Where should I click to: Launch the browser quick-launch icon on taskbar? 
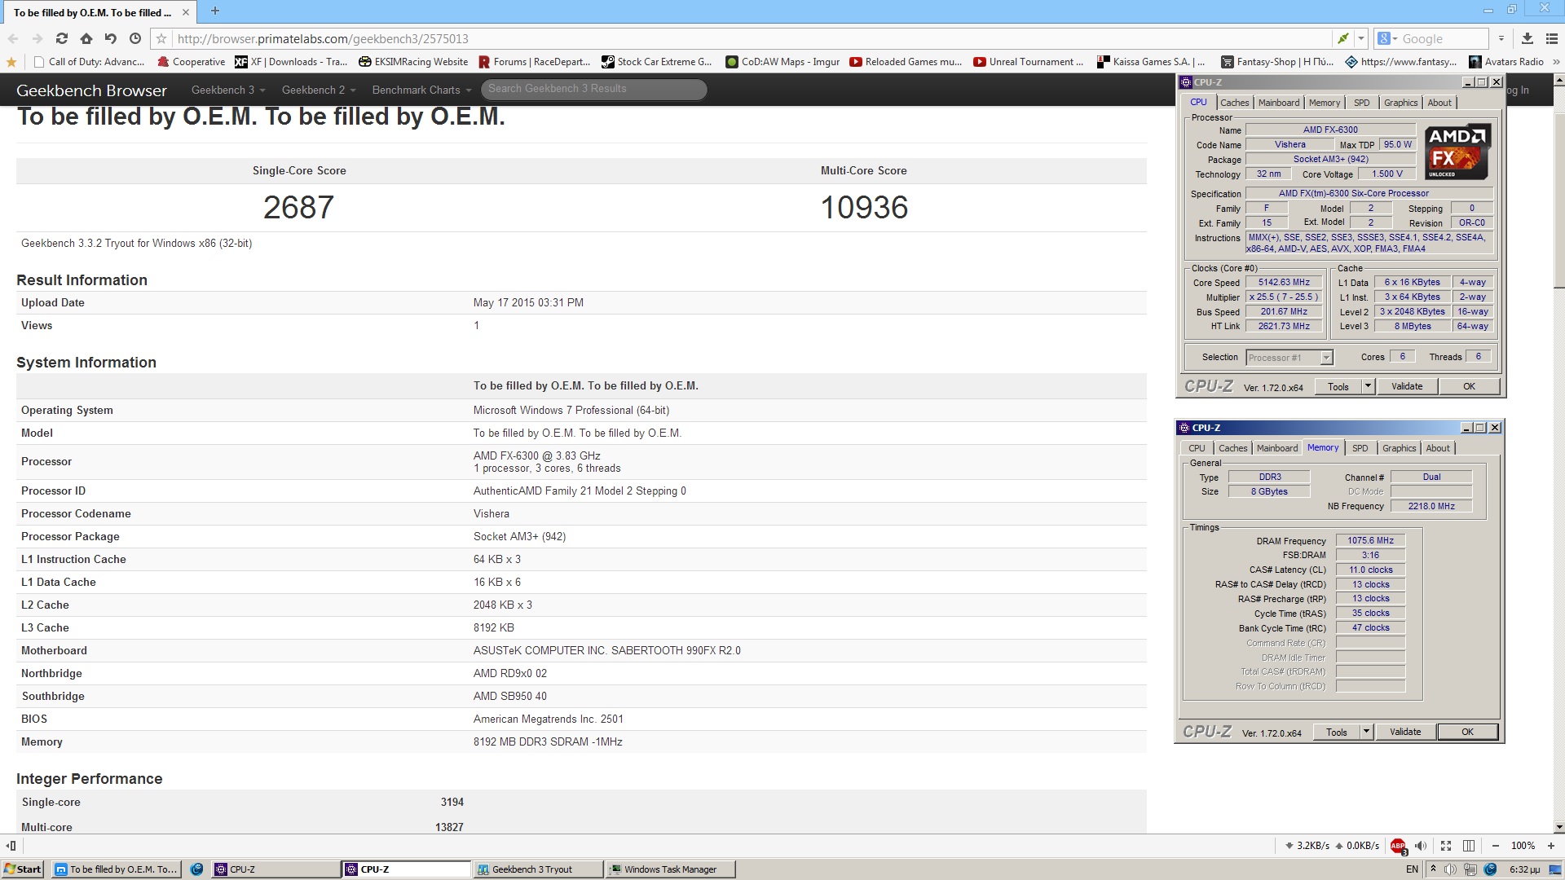pyautogui.click(x=196, y=869)
